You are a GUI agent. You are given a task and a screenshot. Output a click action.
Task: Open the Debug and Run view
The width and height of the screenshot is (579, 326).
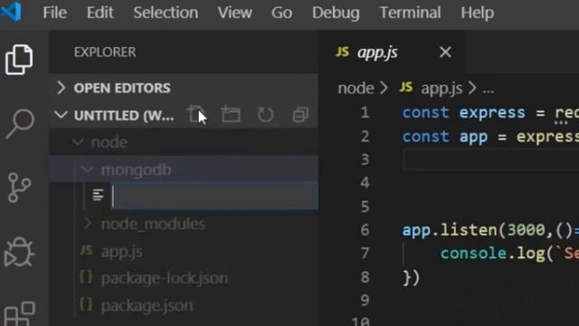[19, 252]
